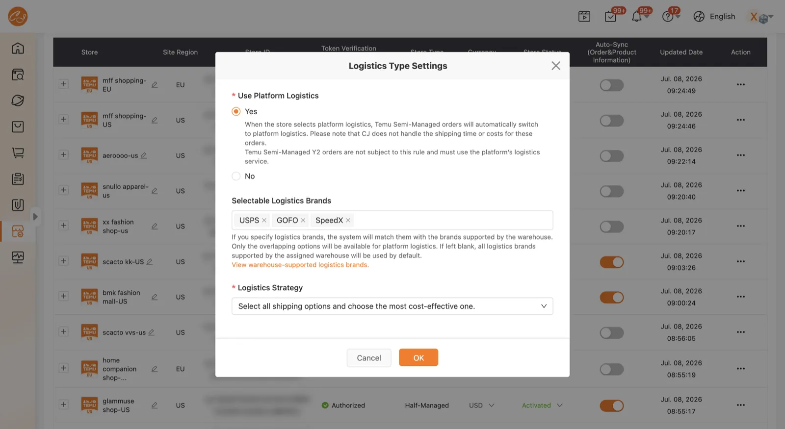Toggle Auto-Sync for mff shopping-EU
785x429 pixels.
[x=612, y=85]
